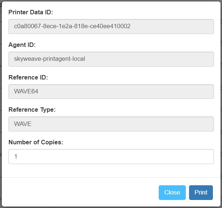Click the Agent ID field showing skyweave-printagent-local
The width and height of the screenshot is (222, 208).
(x=111, y=59)
